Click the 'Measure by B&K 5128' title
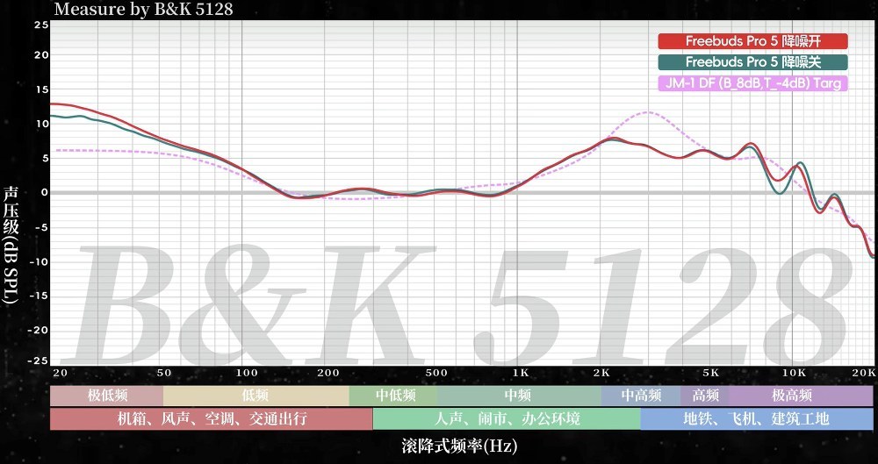Image resolution: width=878 pixels, height=464 pixels. (143, 9)
